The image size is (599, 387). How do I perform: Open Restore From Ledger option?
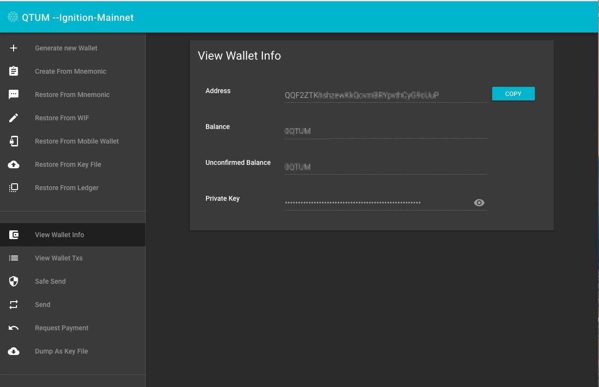click(72, 188)
